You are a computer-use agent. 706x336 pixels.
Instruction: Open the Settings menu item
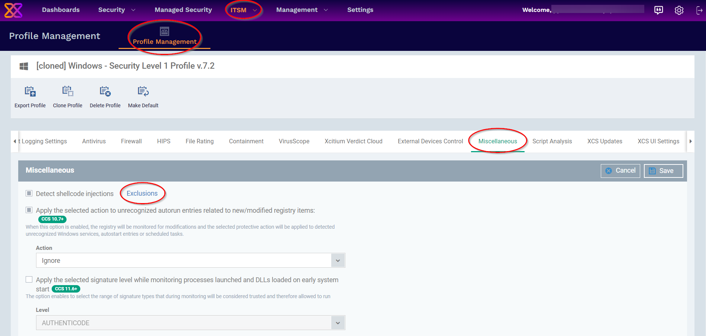coord(360,10)
